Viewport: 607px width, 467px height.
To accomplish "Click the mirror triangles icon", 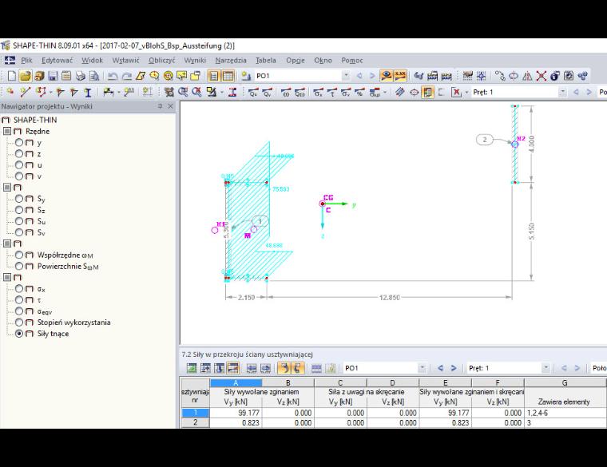I will point(527,76).
